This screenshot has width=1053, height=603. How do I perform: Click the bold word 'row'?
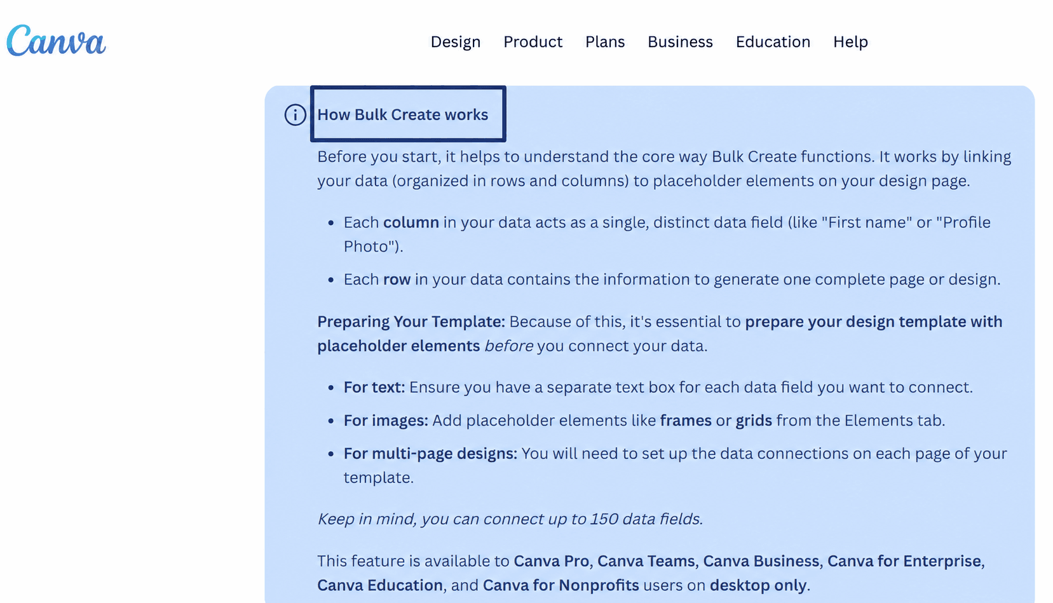[x=397, y=280]
